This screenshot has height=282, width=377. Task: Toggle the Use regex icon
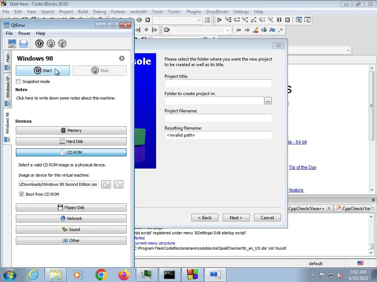point(281,30)
